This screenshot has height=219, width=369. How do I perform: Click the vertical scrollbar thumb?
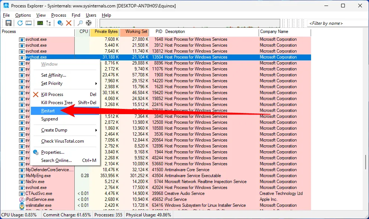click(366, 161)
